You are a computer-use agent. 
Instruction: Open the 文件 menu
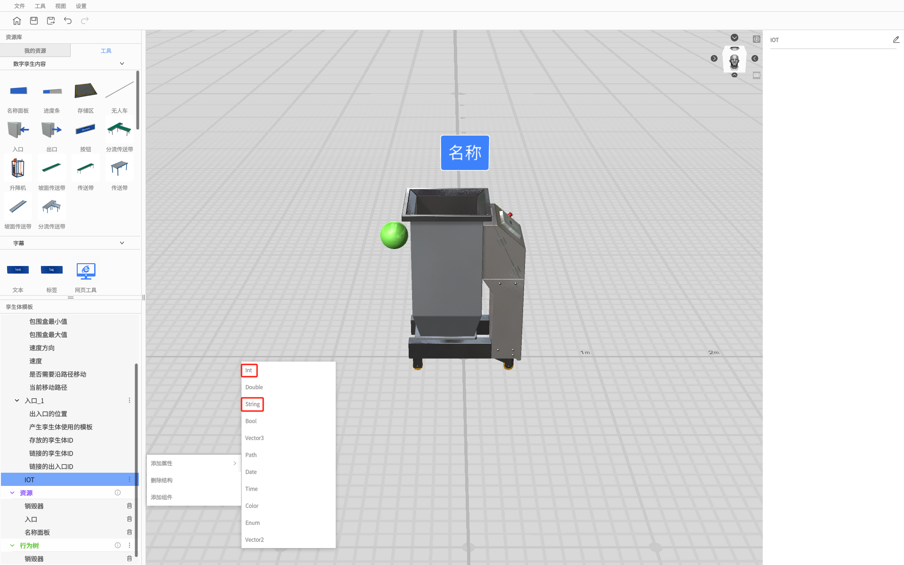[x=19, y=6]
